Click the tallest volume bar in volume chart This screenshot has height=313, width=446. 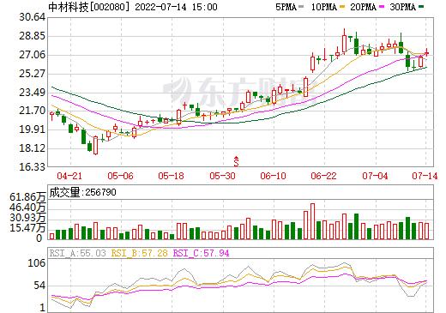(312, 221)
